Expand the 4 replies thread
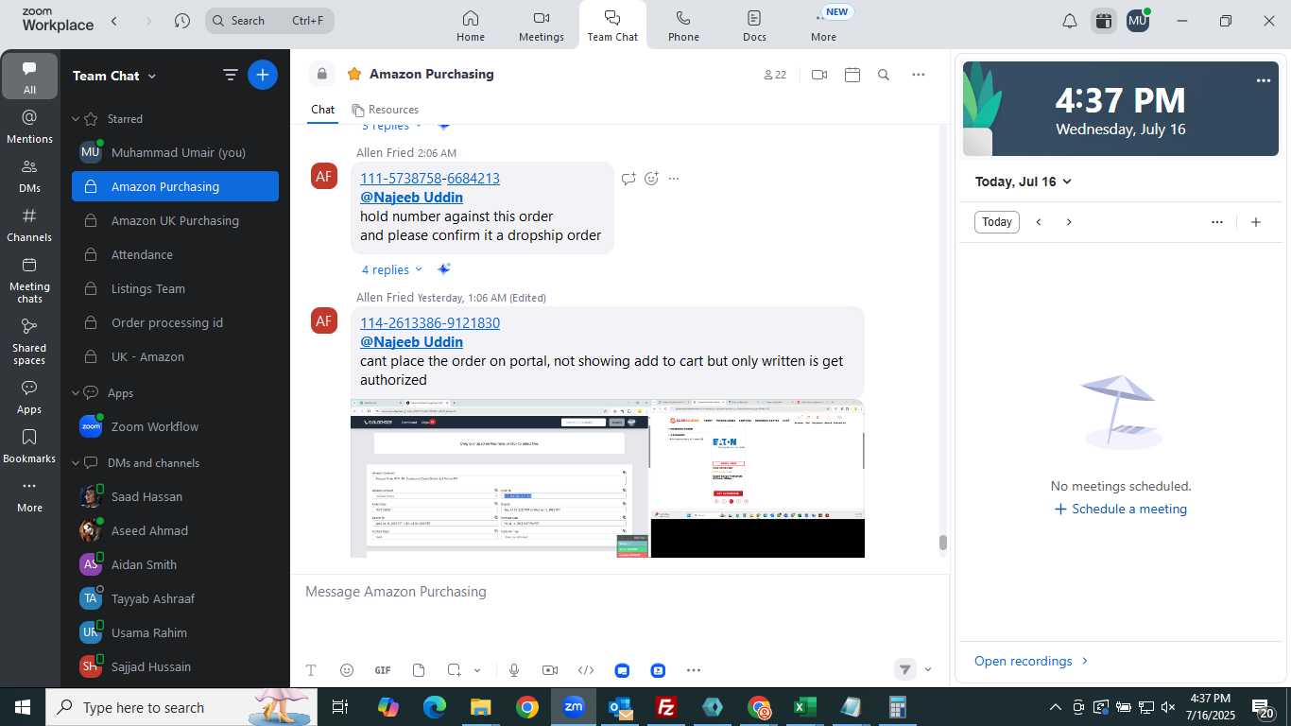This screenshot has height=726, width=1291. click(392, 269)
